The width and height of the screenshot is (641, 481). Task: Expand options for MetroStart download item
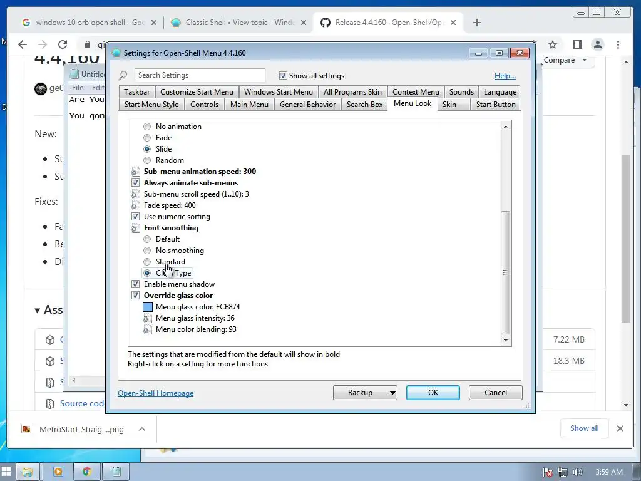pos(142,429)
